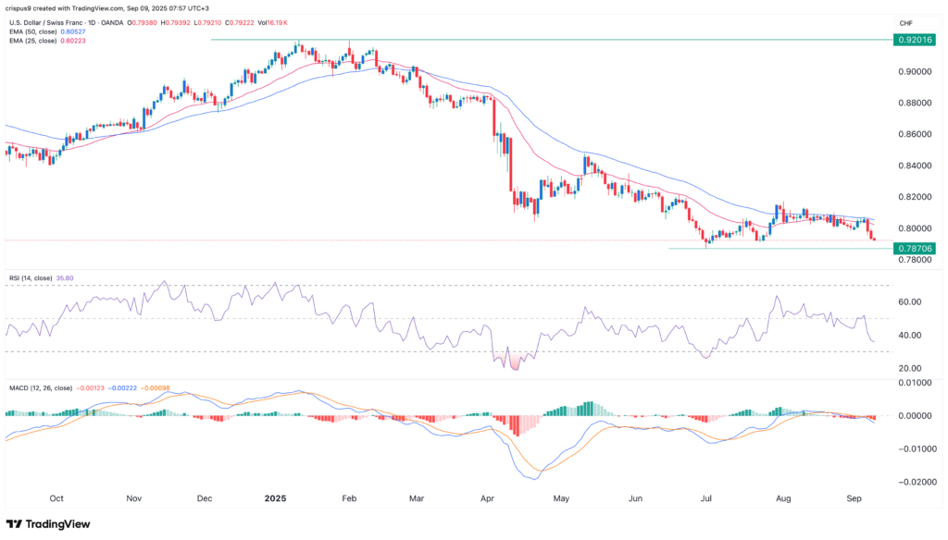The width and height of the screenshot is (948, 540).
Task: Click the Oct label on the time axis
Action: click(x=56, y=497)
